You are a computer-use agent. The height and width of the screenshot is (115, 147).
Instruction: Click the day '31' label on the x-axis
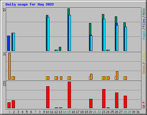coord(138,112)
